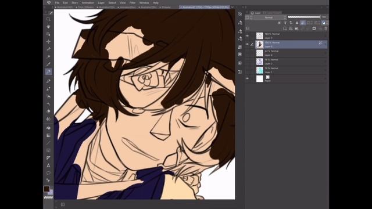The width and height of the screenshot is (372, 209).
Task: Select the Correct line tool
Action: [x=48, y=181]
